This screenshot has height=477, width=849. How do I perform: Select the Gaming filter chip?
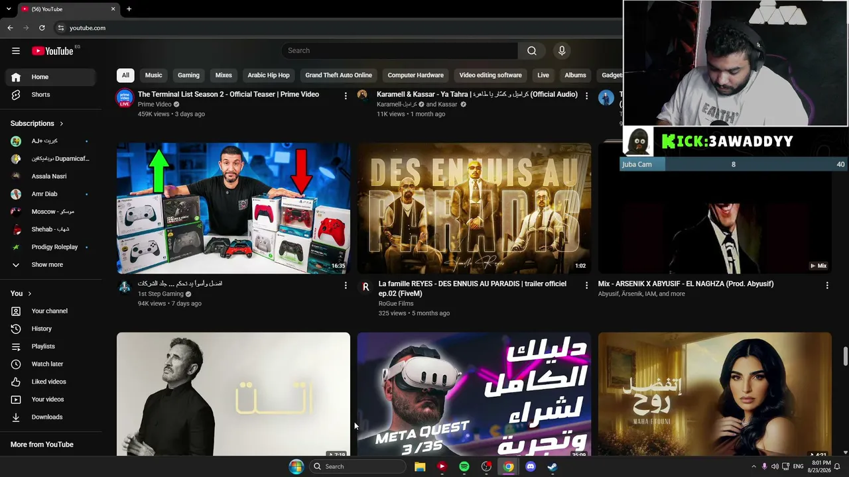tap(188, 75)
